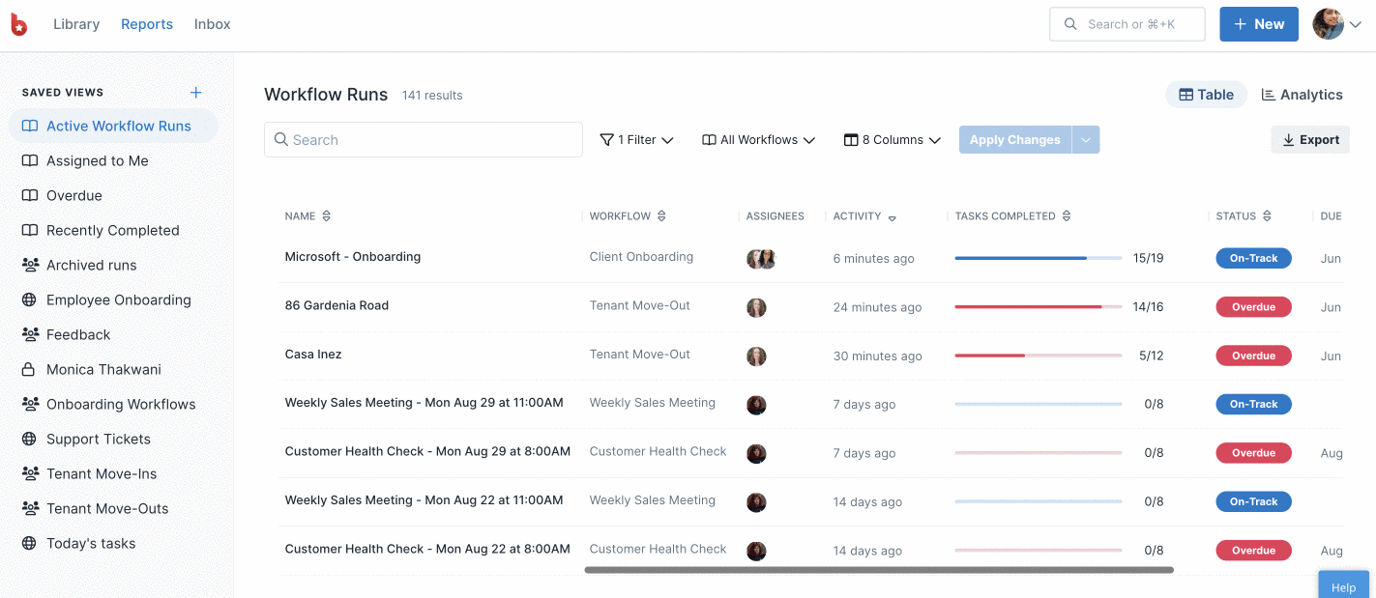Click the globe icon beside Employee Onboarding
This screenshot has height=598, width=1376.
30,299
